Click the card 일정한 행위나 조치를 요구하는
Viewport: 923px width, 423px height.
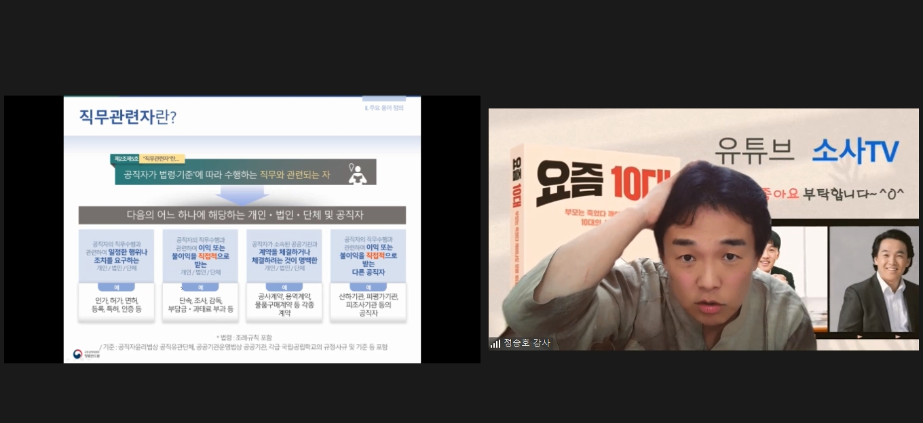point(116,256)
